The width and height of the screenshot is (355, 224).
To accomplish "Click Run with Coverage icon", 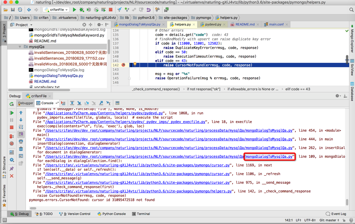I will coord(89,10).
